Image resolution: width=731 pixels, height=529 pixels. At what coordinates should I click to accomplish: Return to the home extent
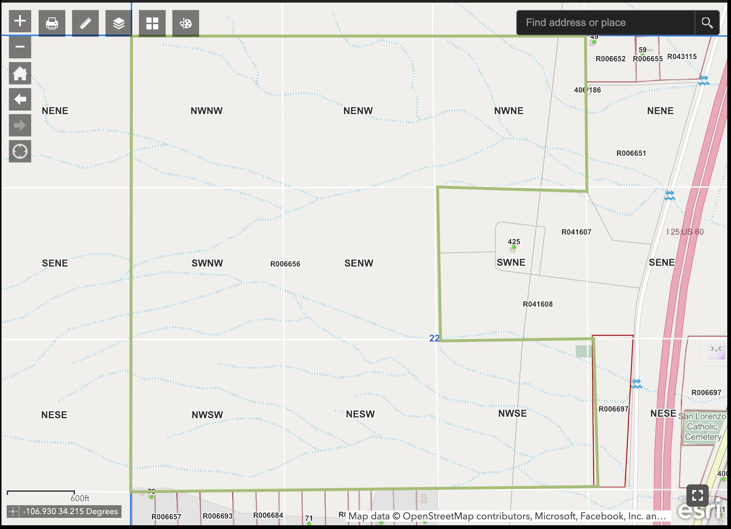[20, 73]
